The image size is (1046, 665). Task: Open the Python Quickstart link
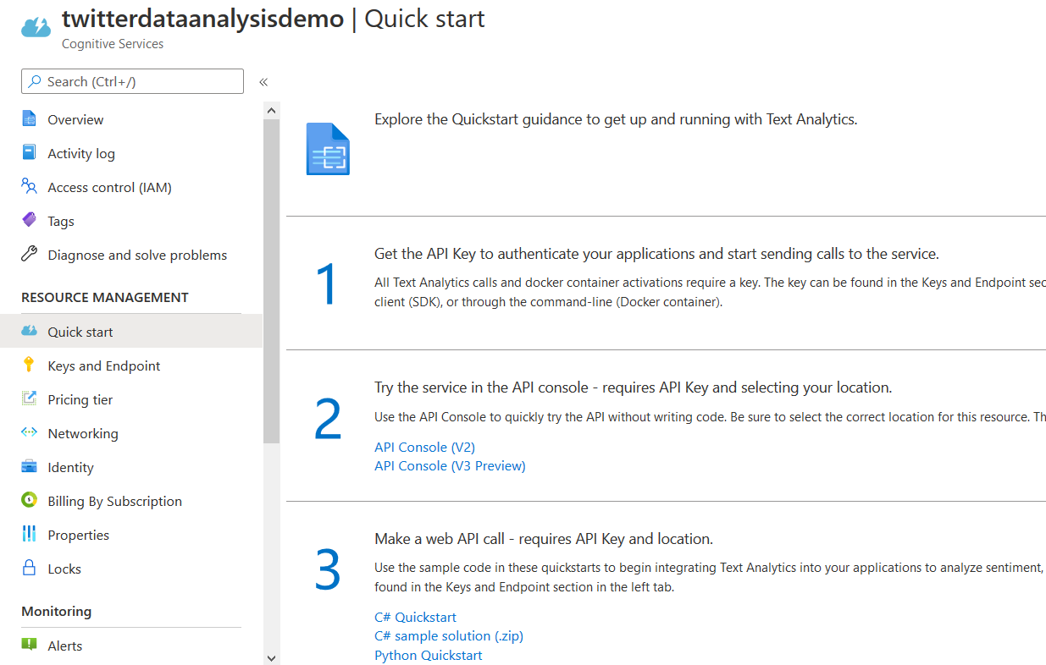click(x=428, y=655)
